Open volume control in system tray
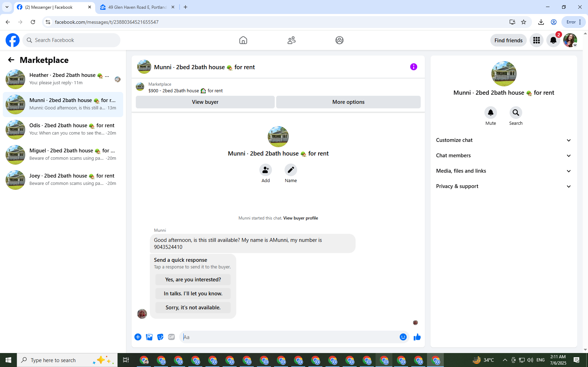588x367 pixels. [530, 360]
